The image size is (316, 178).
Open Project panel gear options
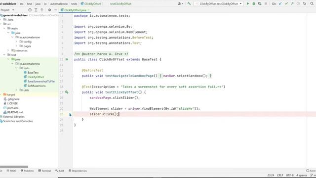click(49, 10)
